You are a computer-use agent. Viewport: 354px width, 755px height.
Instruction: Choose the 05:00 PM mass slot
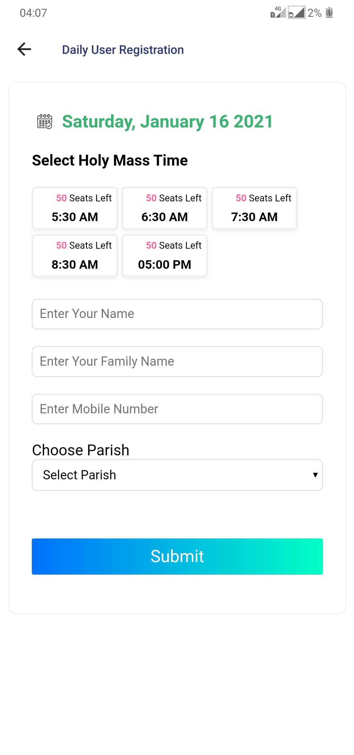[165, 256]
